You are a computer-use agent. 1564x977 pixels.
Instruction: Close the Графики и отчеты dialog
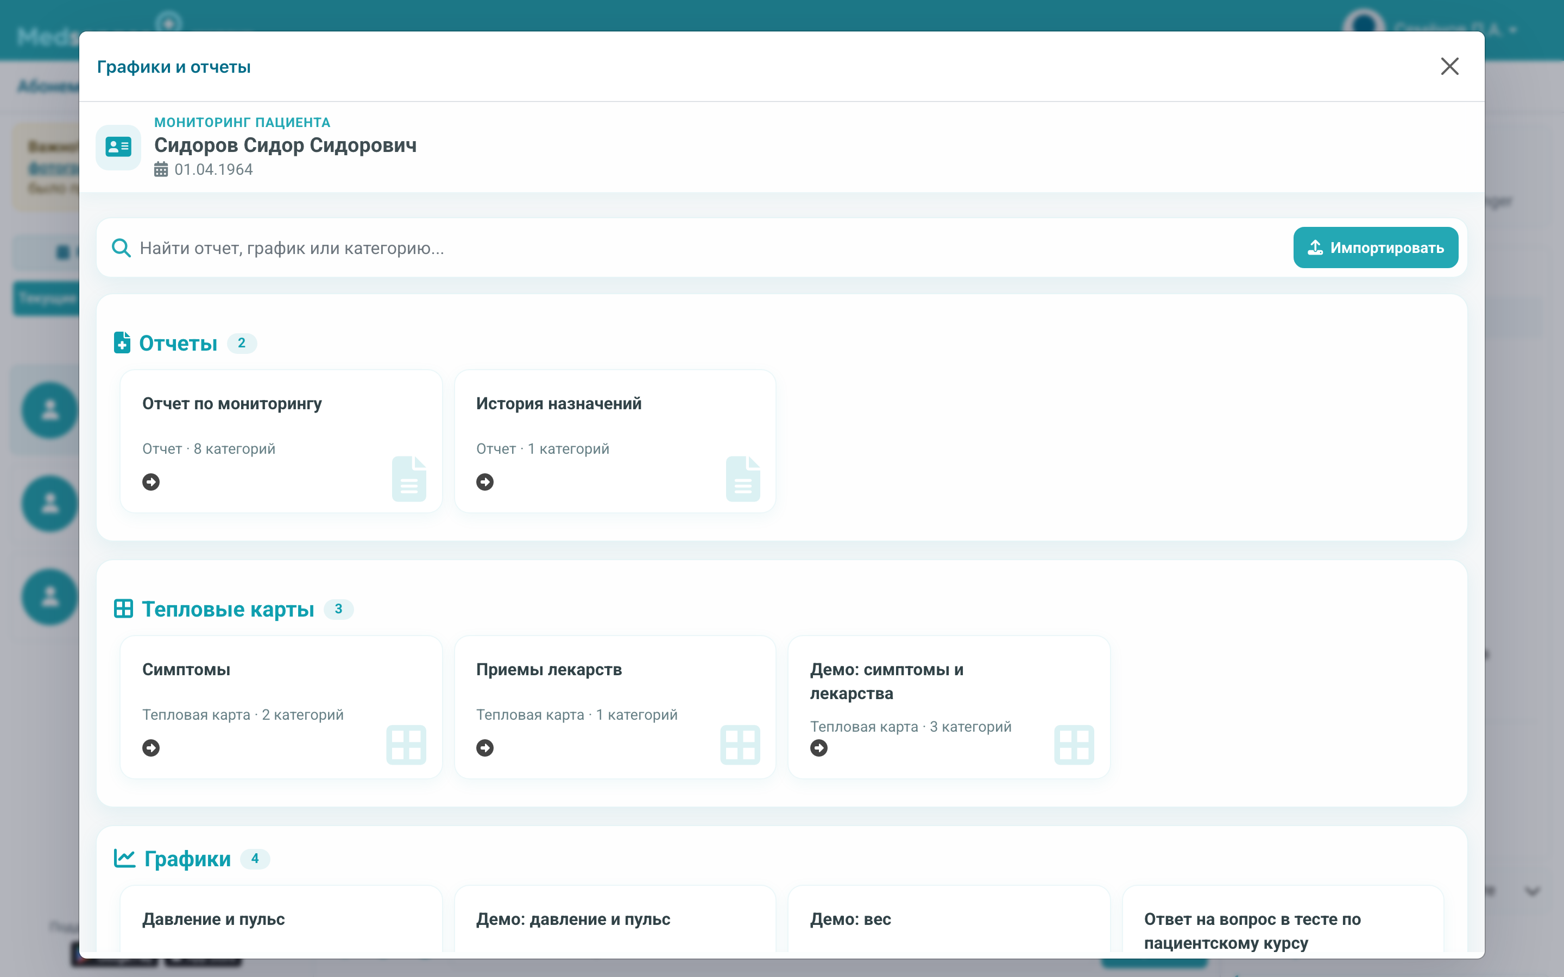tap(1449, 67)
